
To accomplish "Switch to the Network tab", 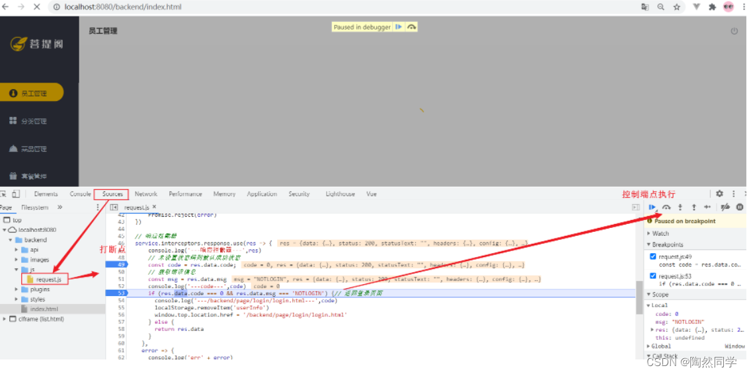I will pos(146,194).
